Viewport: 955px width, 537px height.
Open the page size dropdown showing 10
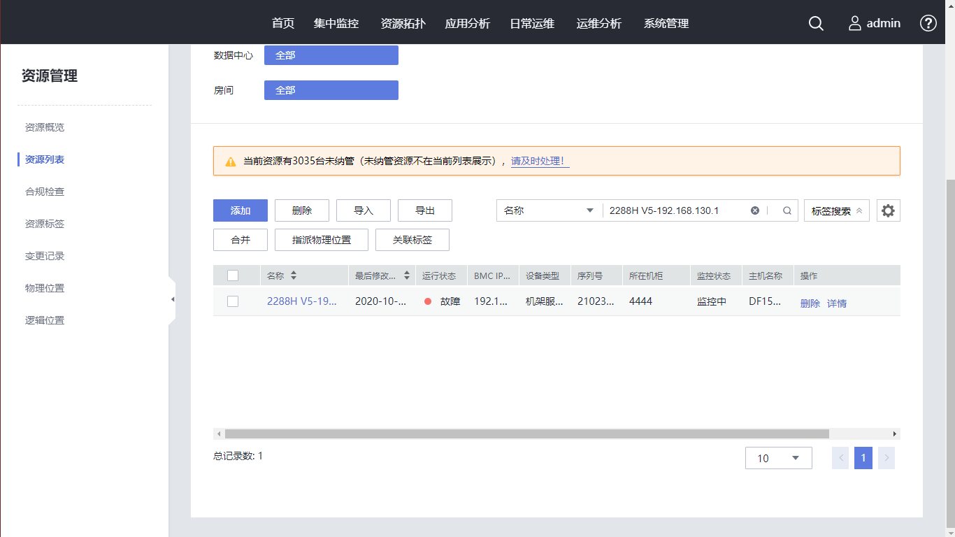coord(778,458)
